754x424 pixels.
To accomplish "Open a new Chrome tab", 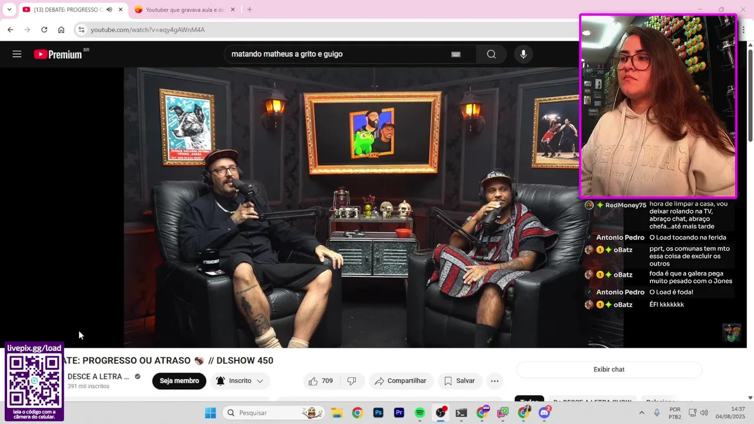I will pyautogui.click(x=250, y=9).
